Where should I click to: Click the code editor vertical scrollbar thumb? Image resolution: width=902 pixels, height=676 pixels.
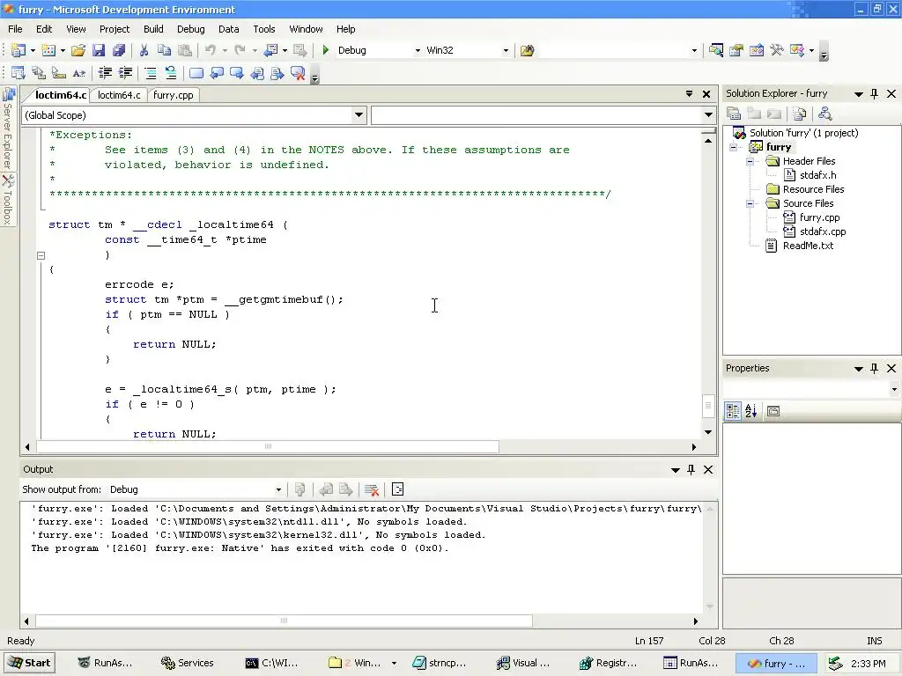(708, 405)
